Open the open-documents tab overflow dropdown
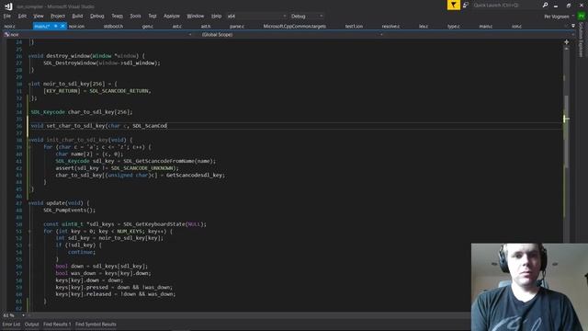Screen dimensions: 588x331 pos(573,26)
